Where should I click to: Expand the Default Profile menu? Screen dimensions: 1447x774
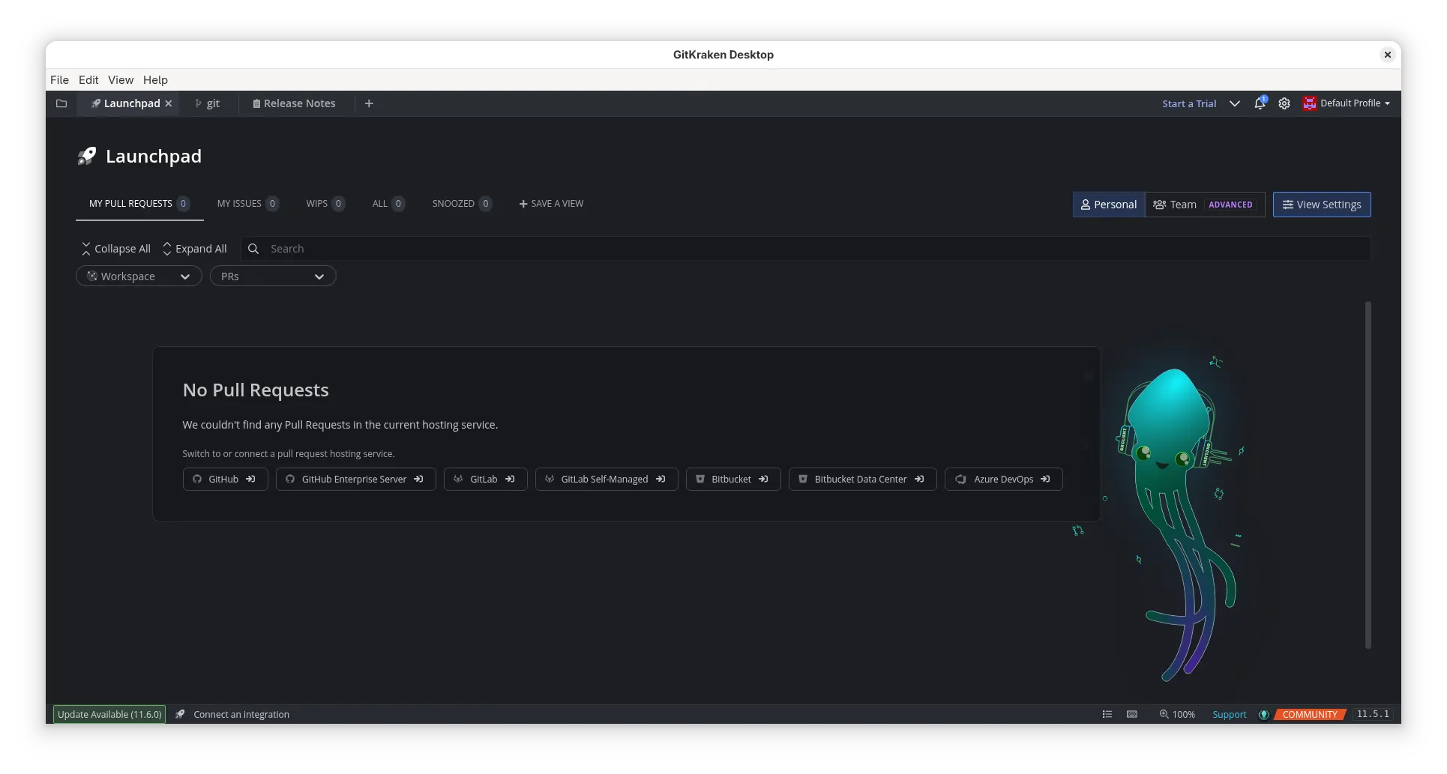click(1347, 103)
